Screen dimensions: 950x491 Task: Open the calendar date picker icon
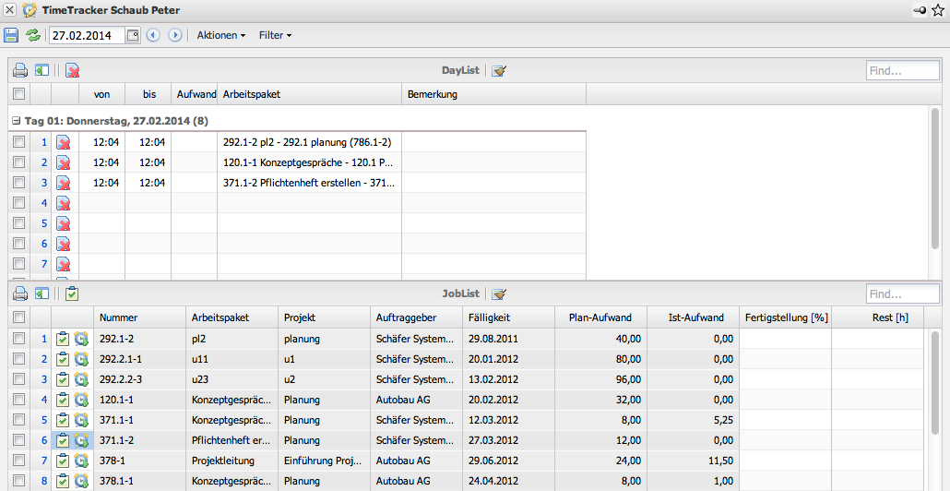(x=132, y=35)
